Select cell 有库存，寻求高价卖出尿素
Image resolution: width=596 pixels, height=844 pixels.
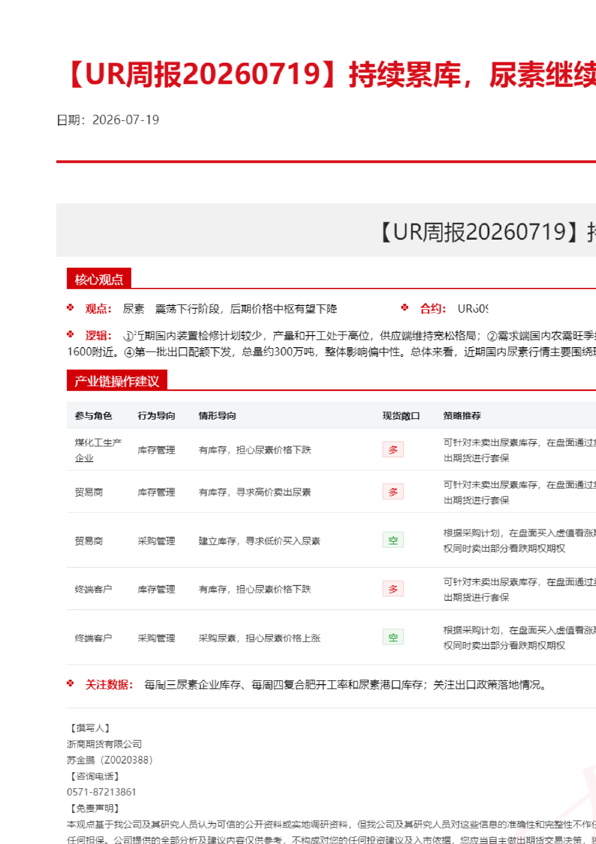[x=255, y=492]
